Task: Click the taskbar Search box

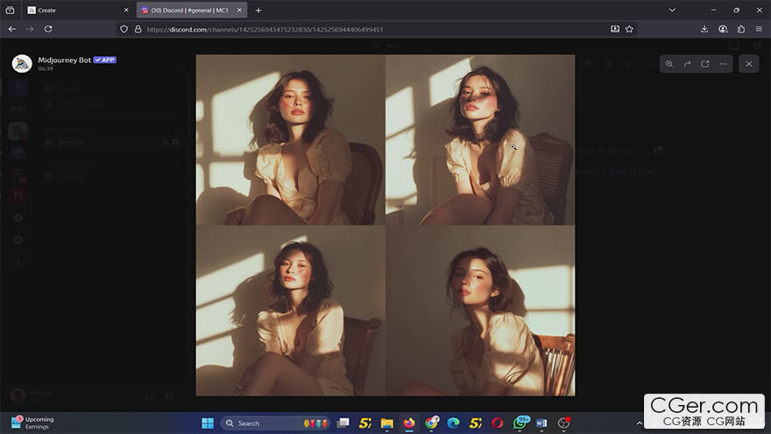Action: 274,423
